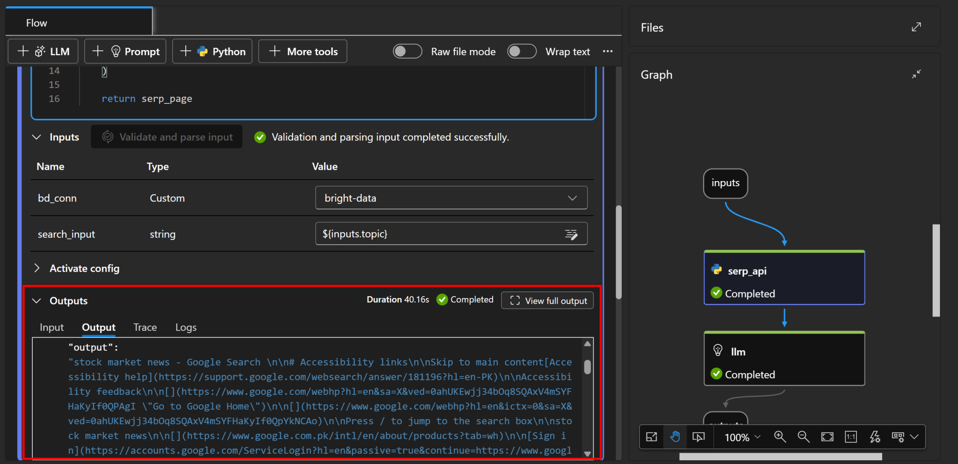
Task: Collapse the Graph panel with arrows icon
Action: (916, 74)
